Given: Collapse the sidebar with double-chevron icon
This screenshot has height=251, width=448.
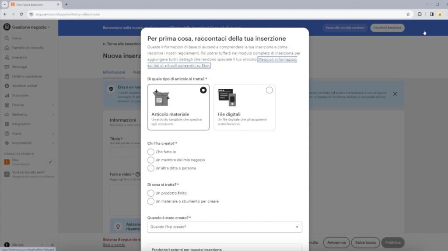Looking at the screenshot, I should tap(52, 245).
